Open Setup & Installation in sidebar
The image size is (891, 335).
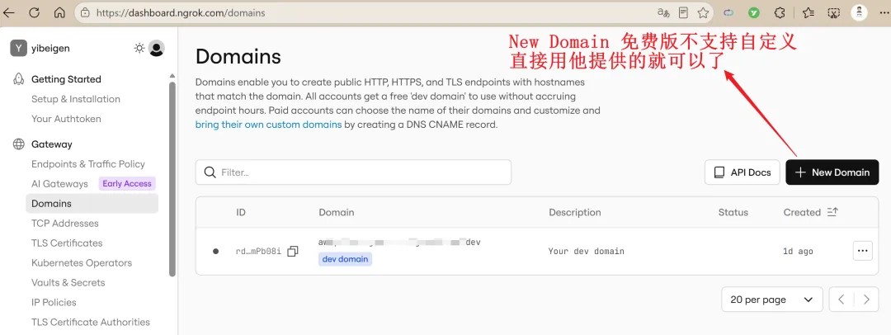tap(76, 99)
